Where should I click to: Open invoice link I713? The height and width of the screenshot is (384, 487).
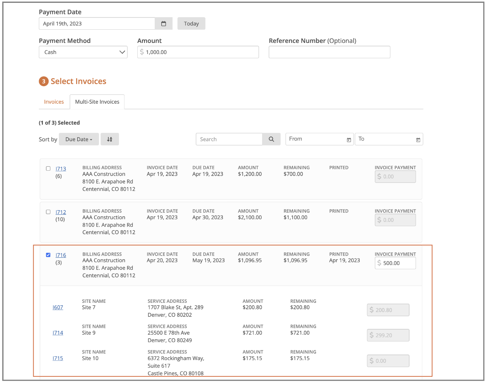click(61, 169)
